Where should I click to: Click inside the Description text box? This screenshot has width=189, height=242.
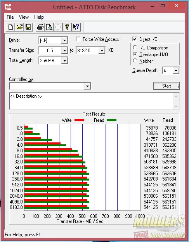[x=92, y=101]
